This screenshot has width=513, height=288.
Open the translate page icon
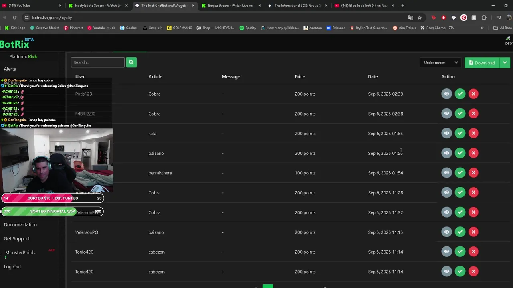pos(410,18)
